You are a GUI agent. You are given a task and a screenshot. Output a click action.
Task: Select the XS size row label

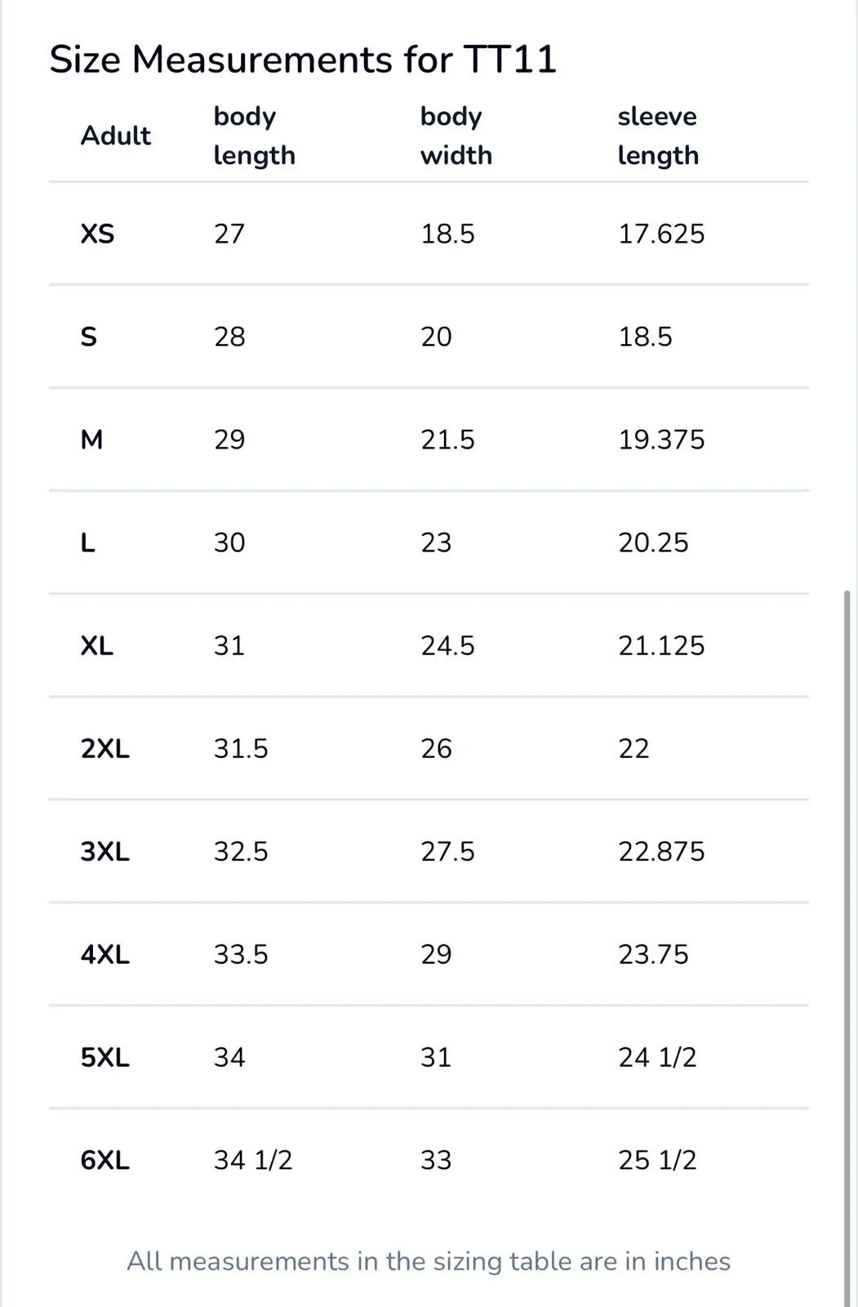coord(97,234)
